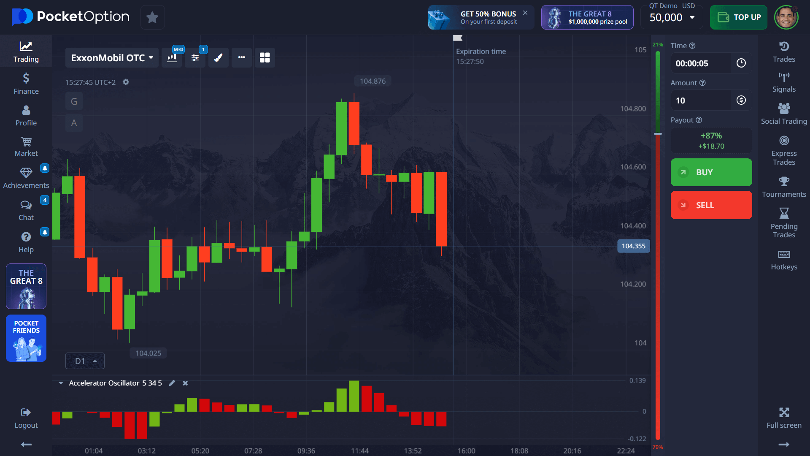This screenshot has height=456, width=810.
Task: Open D1 timeframe selector
Action: pyautogui.click(x=85, y=361)
